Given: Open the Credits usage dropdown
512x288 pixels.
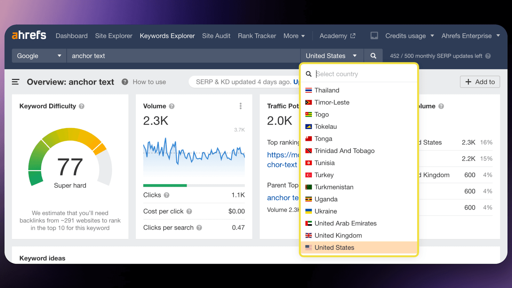Looking at the screenshot, I should click(x=410, y=36).
